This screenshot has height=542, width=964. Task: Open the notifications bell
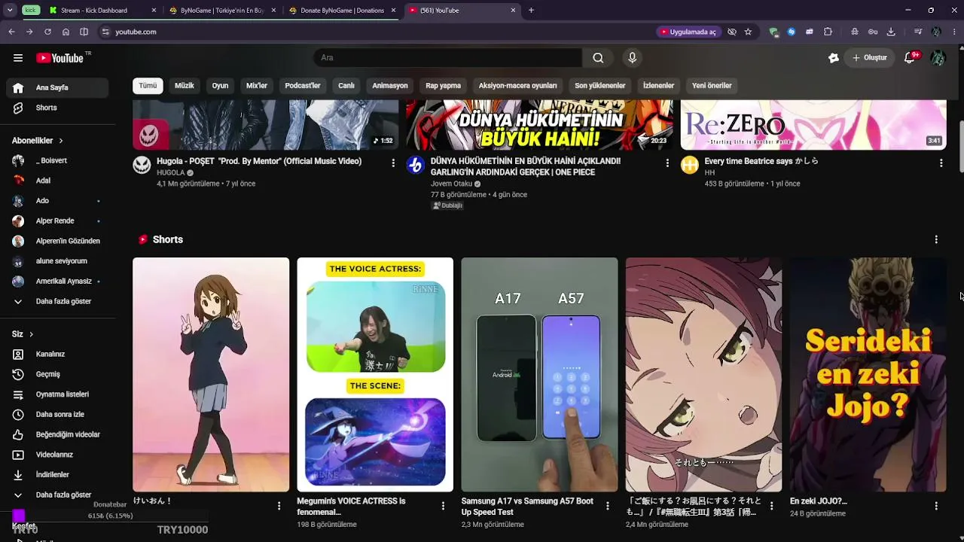[910, 58]
